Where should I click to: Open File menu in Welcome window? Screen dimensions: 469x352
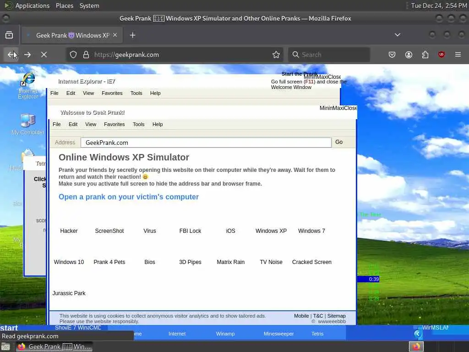pos(56,124)
